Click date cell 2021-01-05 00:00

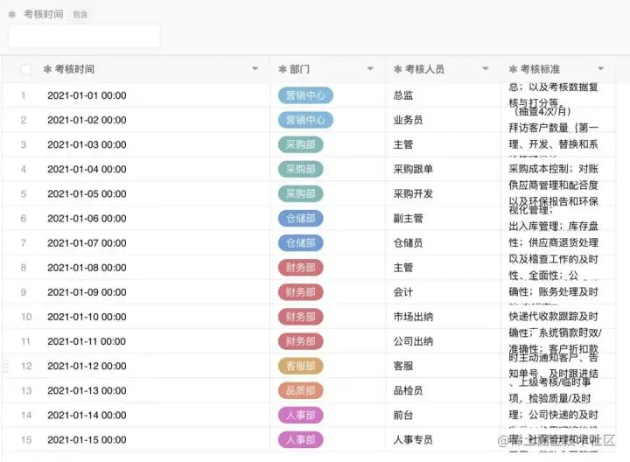pyautogui.click(x=87, y=194)
